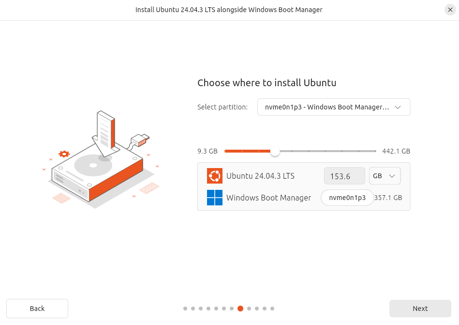Click the Windows Boot Manager logo
459x325 pixels.
pos(214,198)
